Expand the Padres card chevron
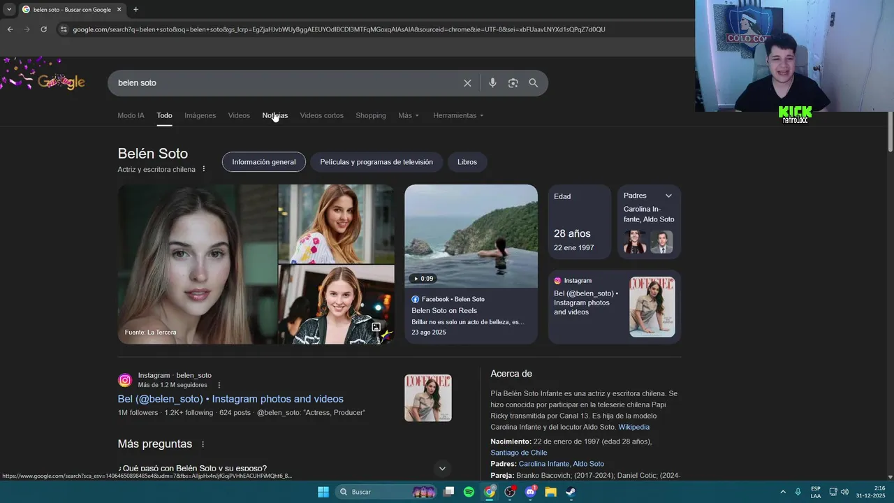894x503 pixels. point(668,196)
